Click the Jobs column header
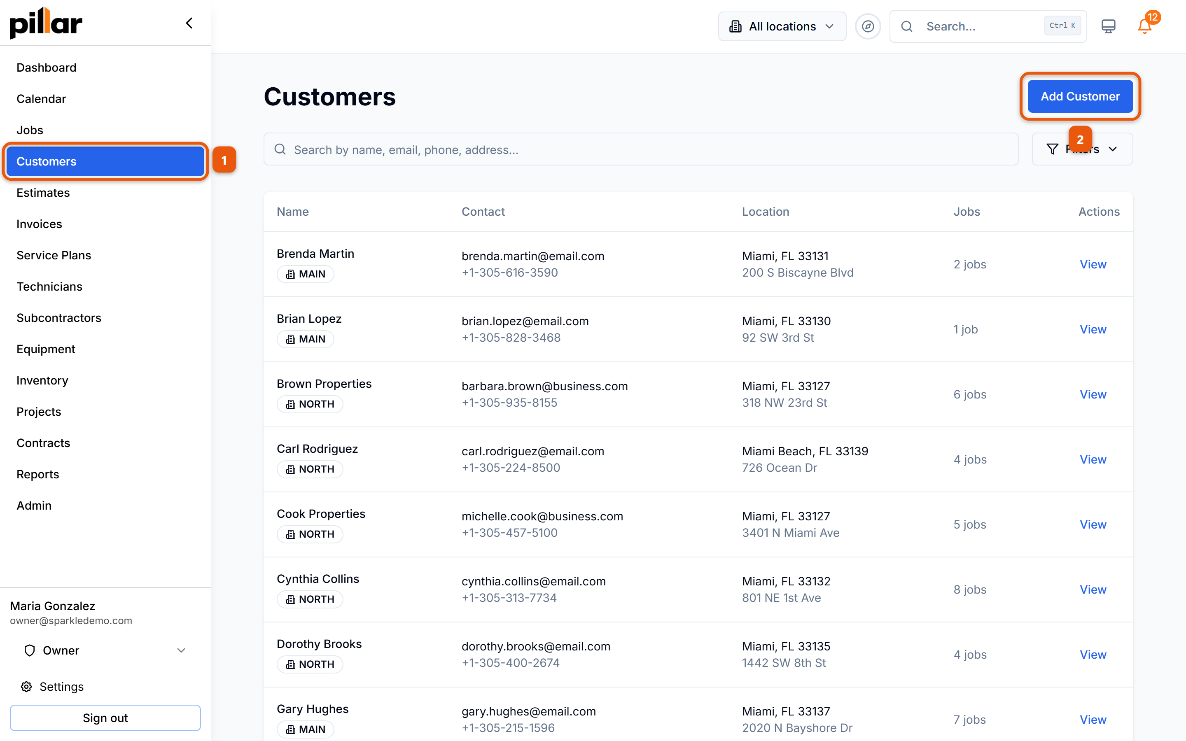The image size is (1186, 741). pyautogui.click(x=967, y=212)
